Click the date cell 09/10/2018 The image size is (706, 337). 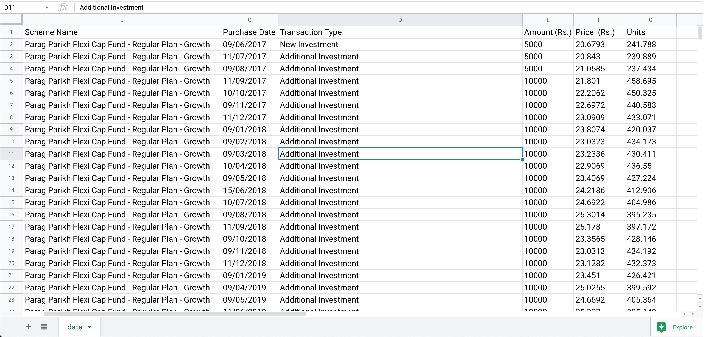click(249, 239)
